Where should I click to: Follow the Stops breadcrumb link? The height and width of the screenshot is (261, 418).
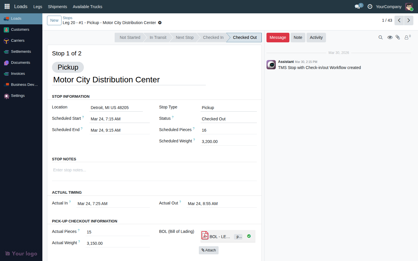[67, 18]
